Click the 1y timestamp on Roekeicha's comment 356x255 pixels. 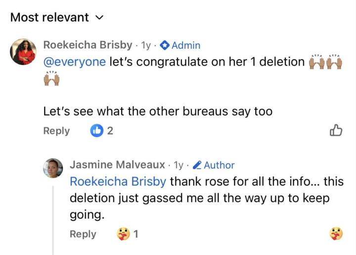146,45
